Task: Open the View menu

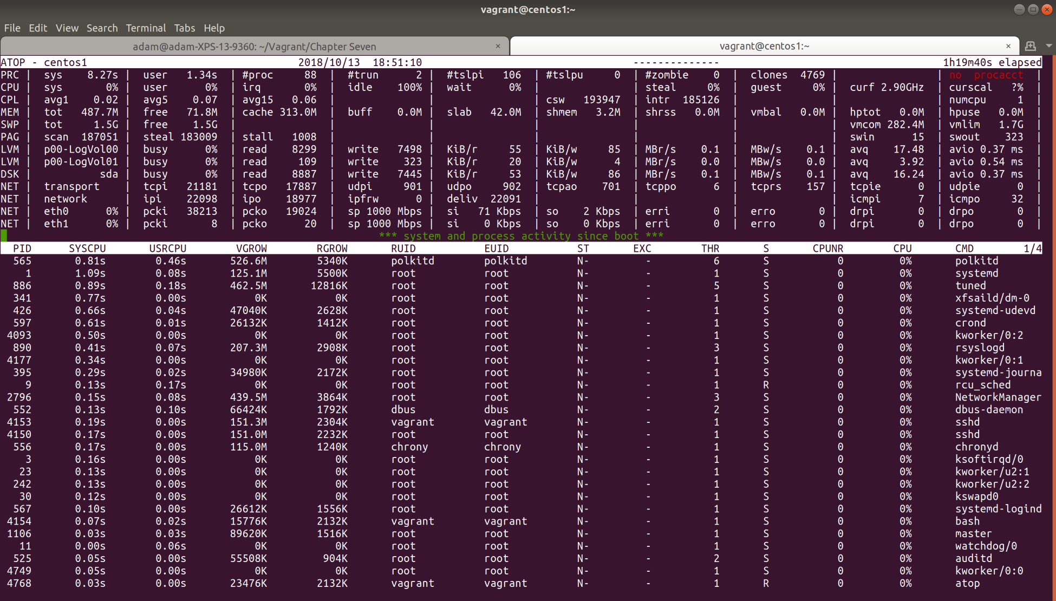Action: 67,28
